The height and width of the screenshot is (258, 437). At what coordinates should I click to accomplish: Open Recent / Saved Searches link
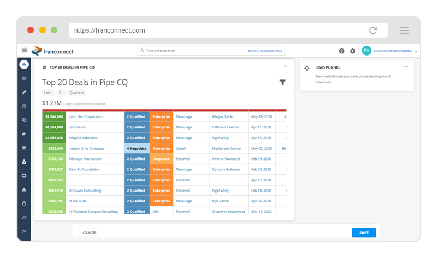265,51
